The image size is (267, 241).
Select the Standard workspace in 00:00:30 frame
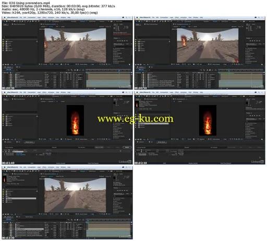click(82, 21)
